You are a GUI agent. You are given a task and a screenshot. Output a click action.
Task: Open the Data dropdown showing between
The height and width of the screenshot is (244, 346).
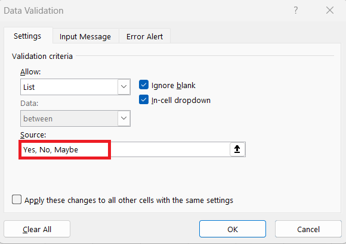(x=75, y=118)
